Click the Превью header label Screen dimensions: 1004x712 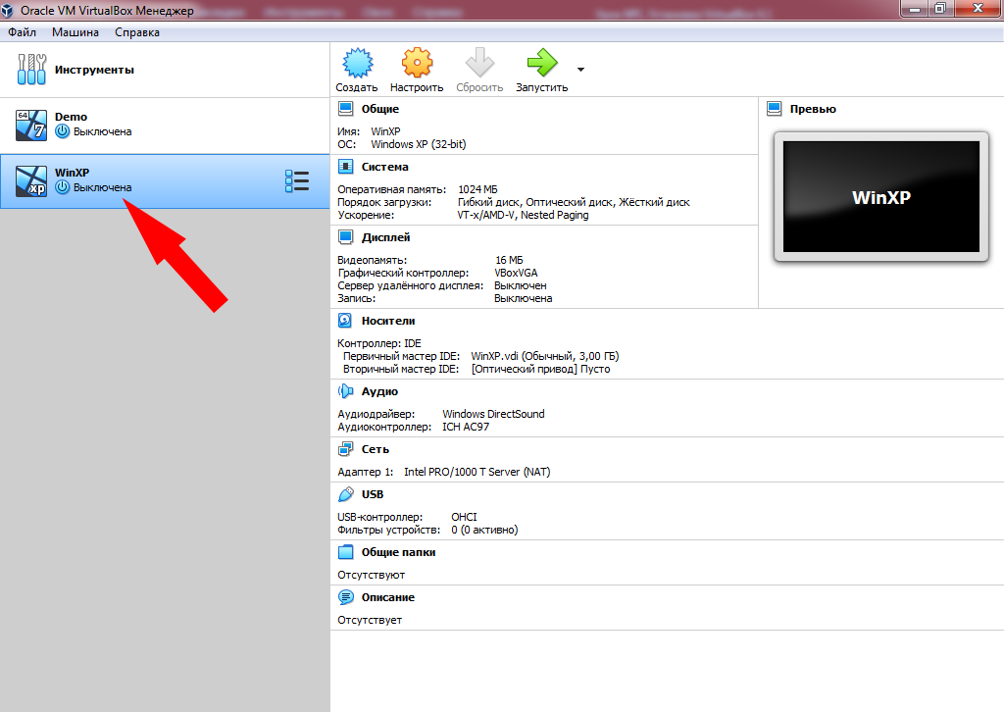tap(813, 109)
